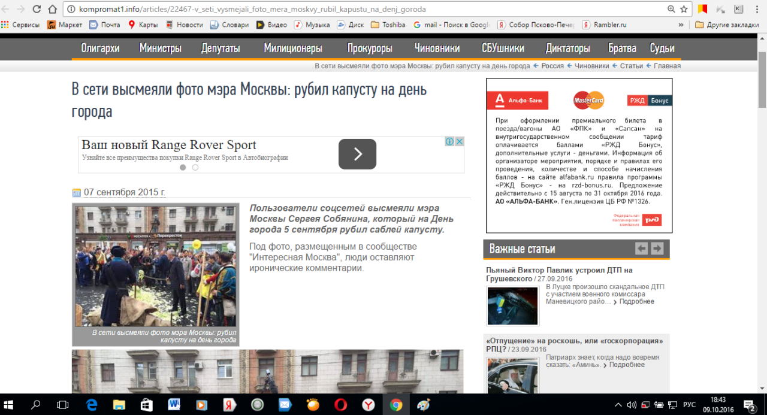The image size is (767, 415).
Task: Open the СБУшники site menu section
Action: coord(503,49)
